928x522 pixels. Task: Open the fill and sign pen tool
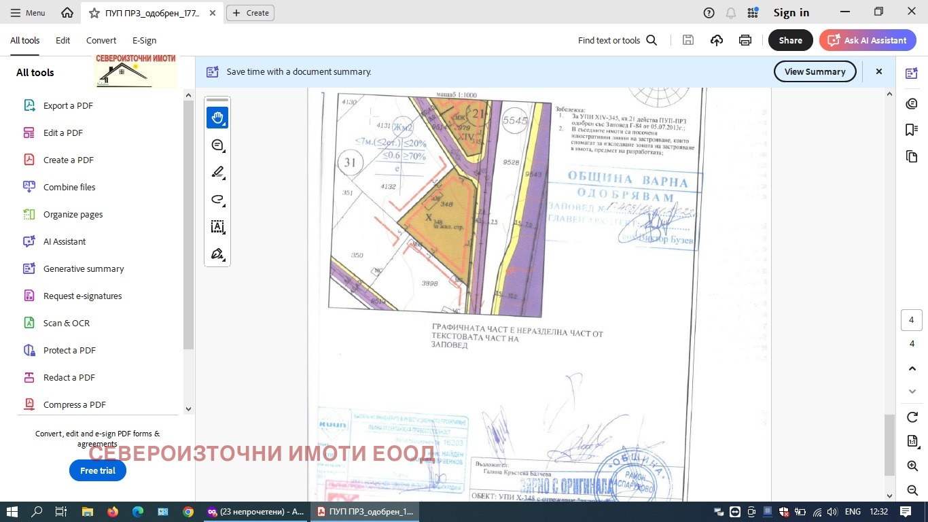pyautogui.click(x=217, y=254)
